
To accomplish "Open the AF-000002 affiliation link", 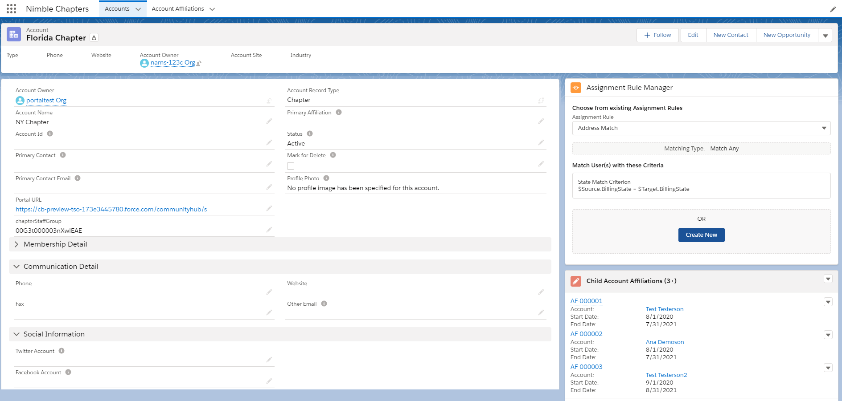I will click(586, 334).
